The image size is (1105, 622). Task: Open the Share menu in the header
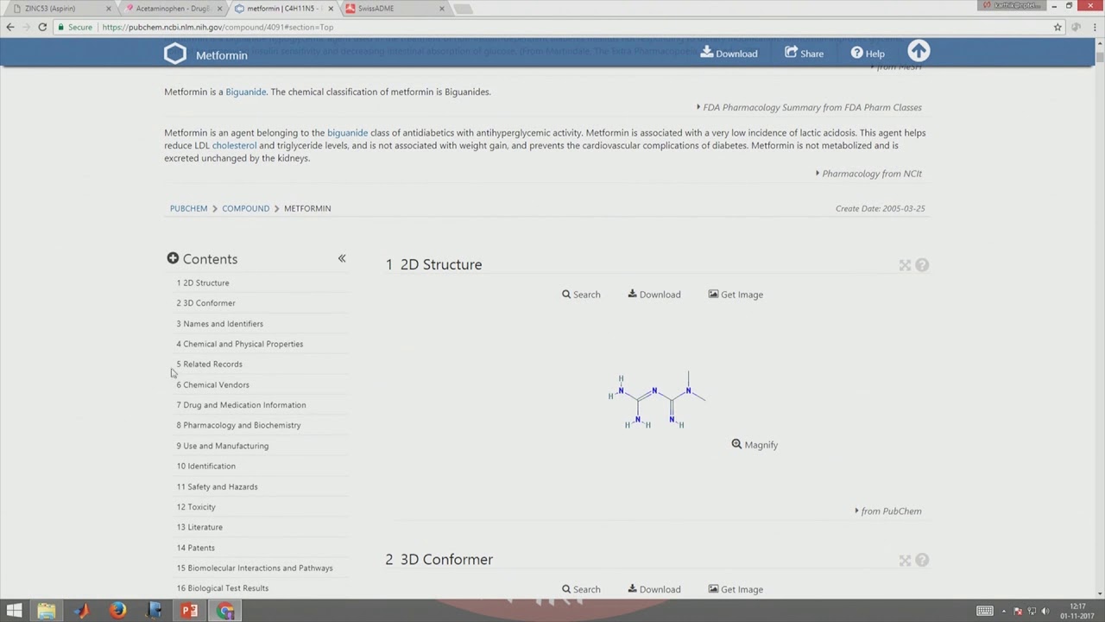pyautogui.click(x=804, y=54)
